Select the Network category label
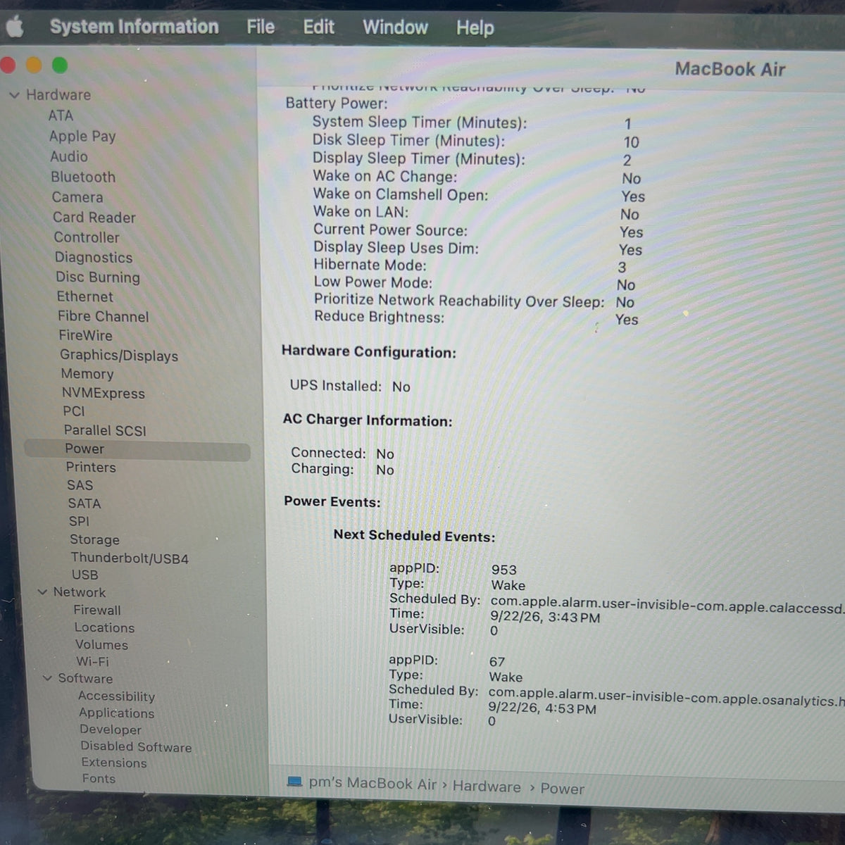The image size is (845, 845). click(x=80, y=593)
